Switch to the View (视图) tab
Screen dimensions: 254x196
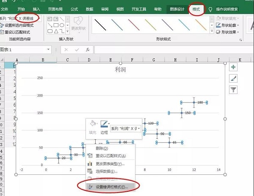click(x=120, y=9)
